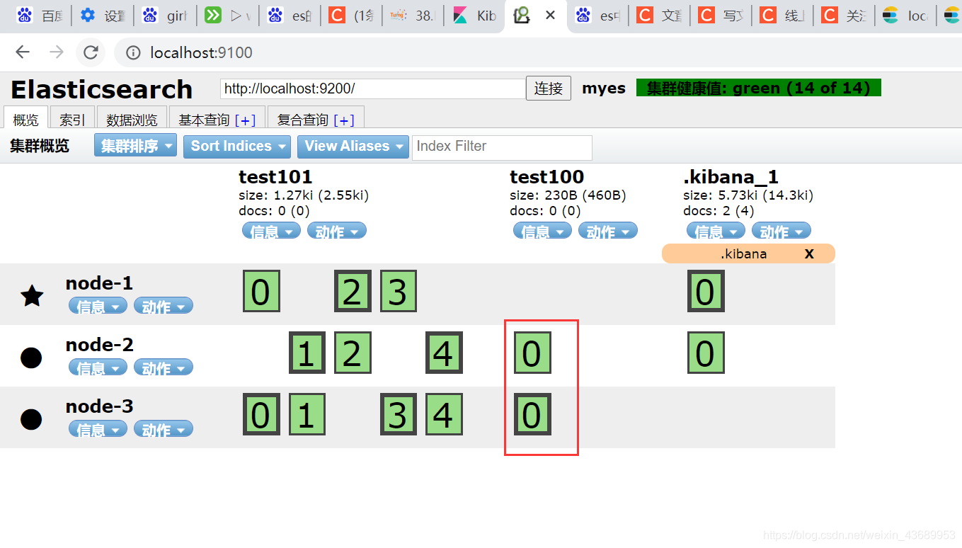Select .kibana_1 shard 0 on node-2
Screen dimensions: 962x548
tap(706, 353)
